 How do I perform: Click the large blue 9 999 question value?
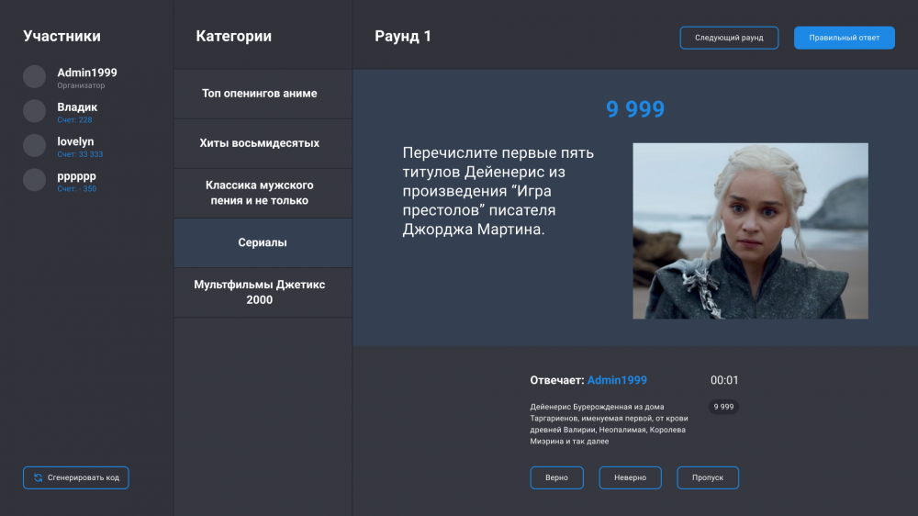click(x=635, y=109)
